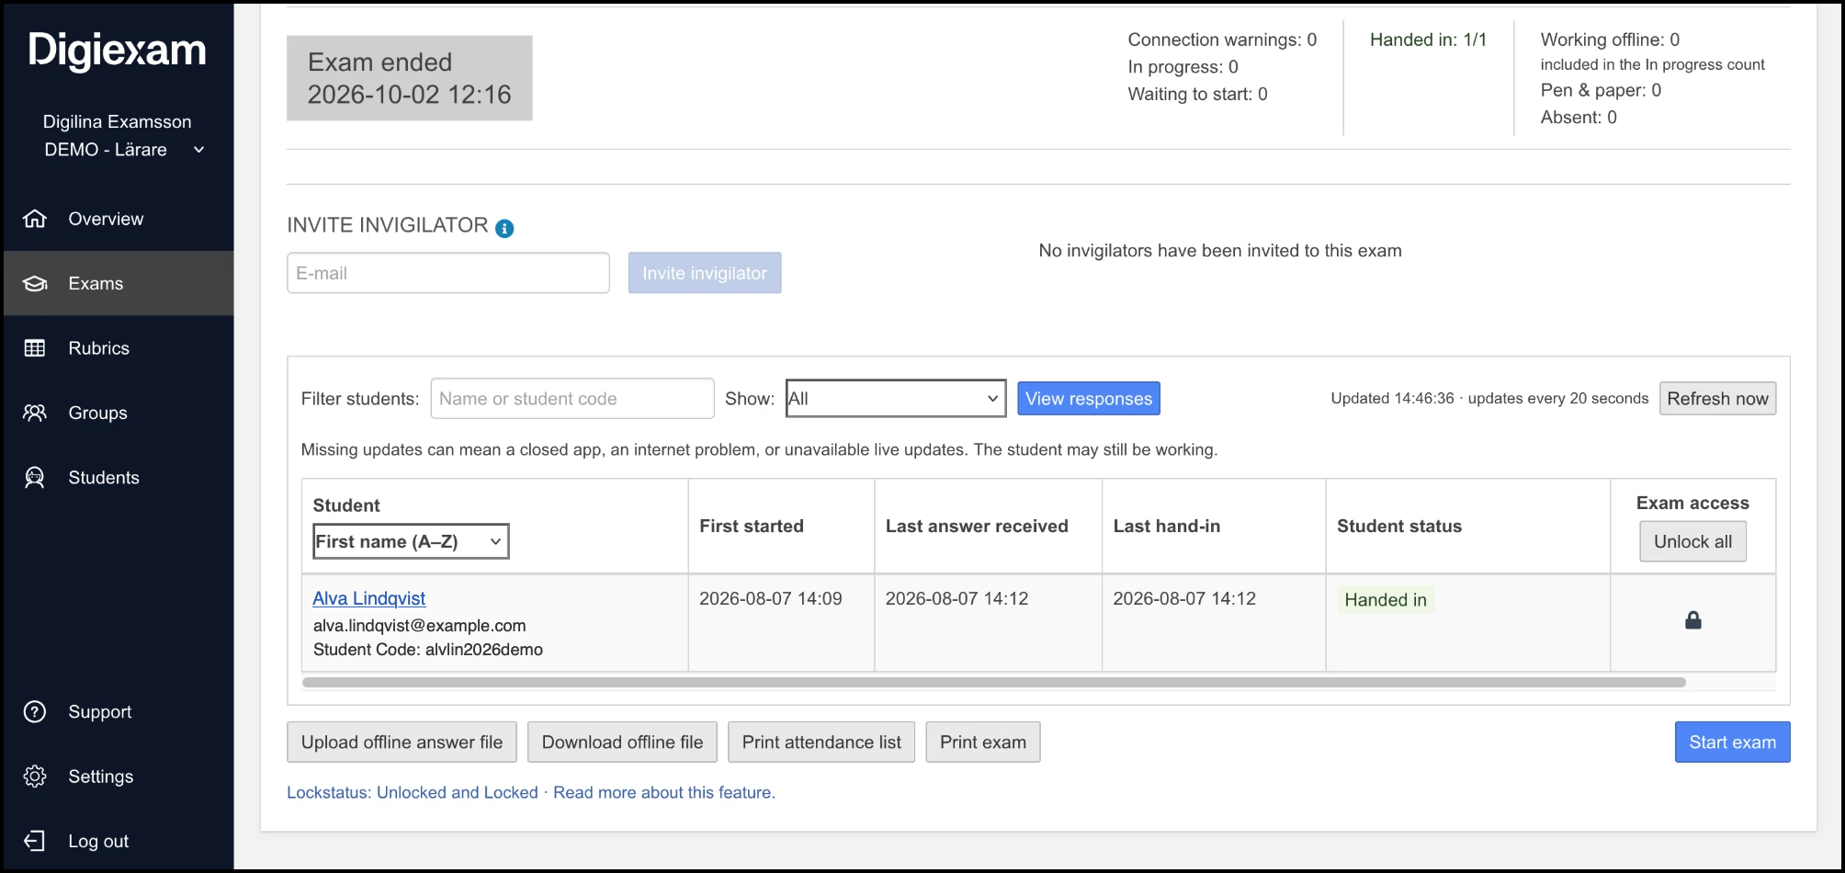The height and width of the screenshot is (873, 1845).
Task: Go to the Rubrics section
Action: 119,348
